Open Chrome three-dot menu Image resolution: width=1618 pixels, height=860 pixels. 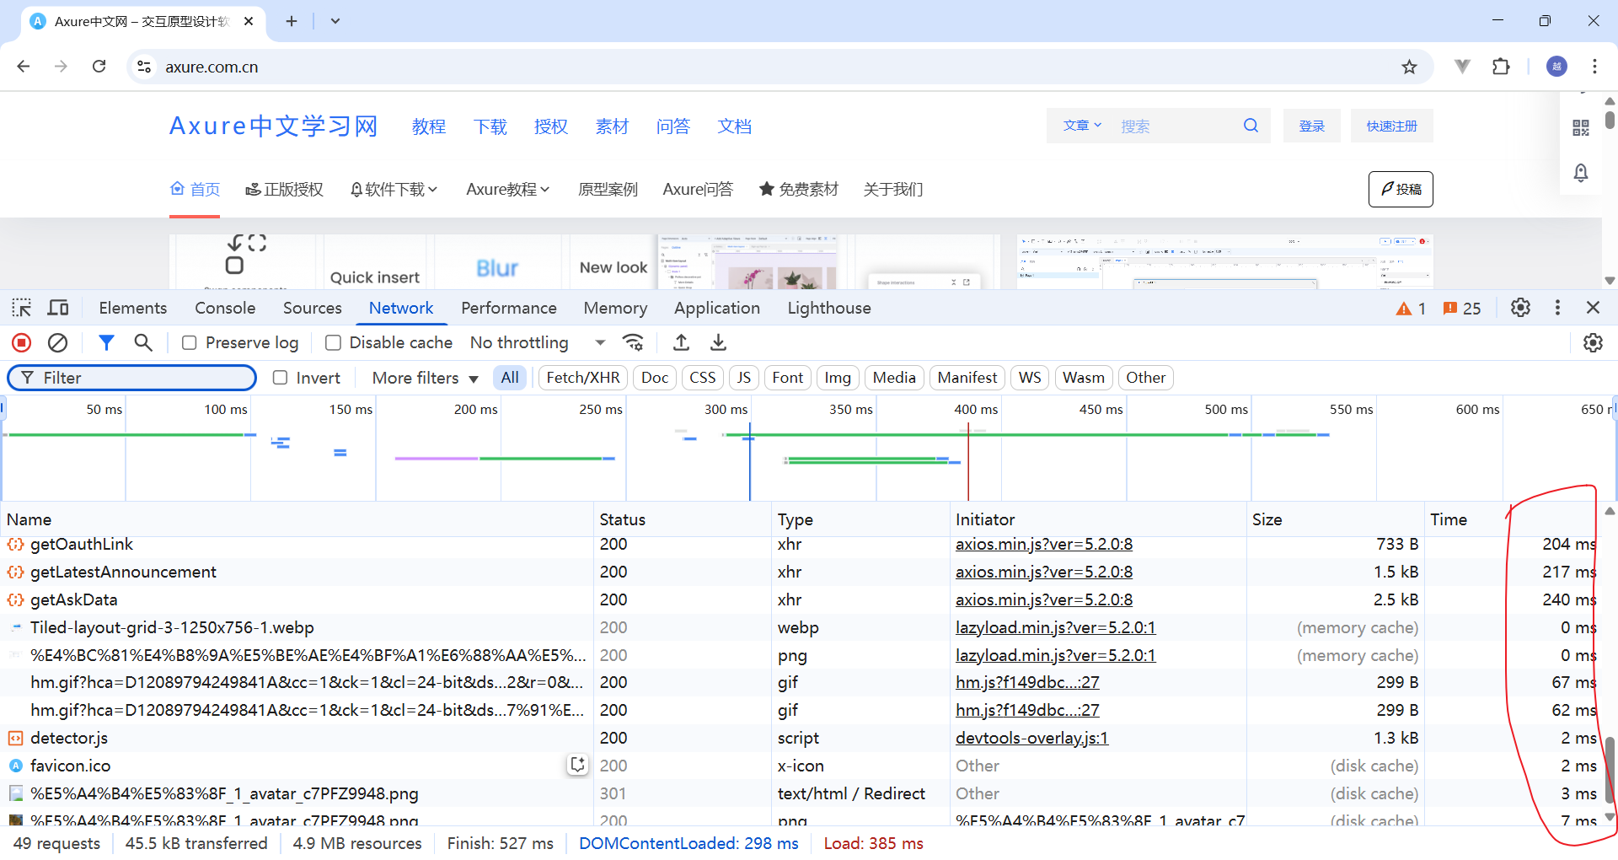point(1594,67)
